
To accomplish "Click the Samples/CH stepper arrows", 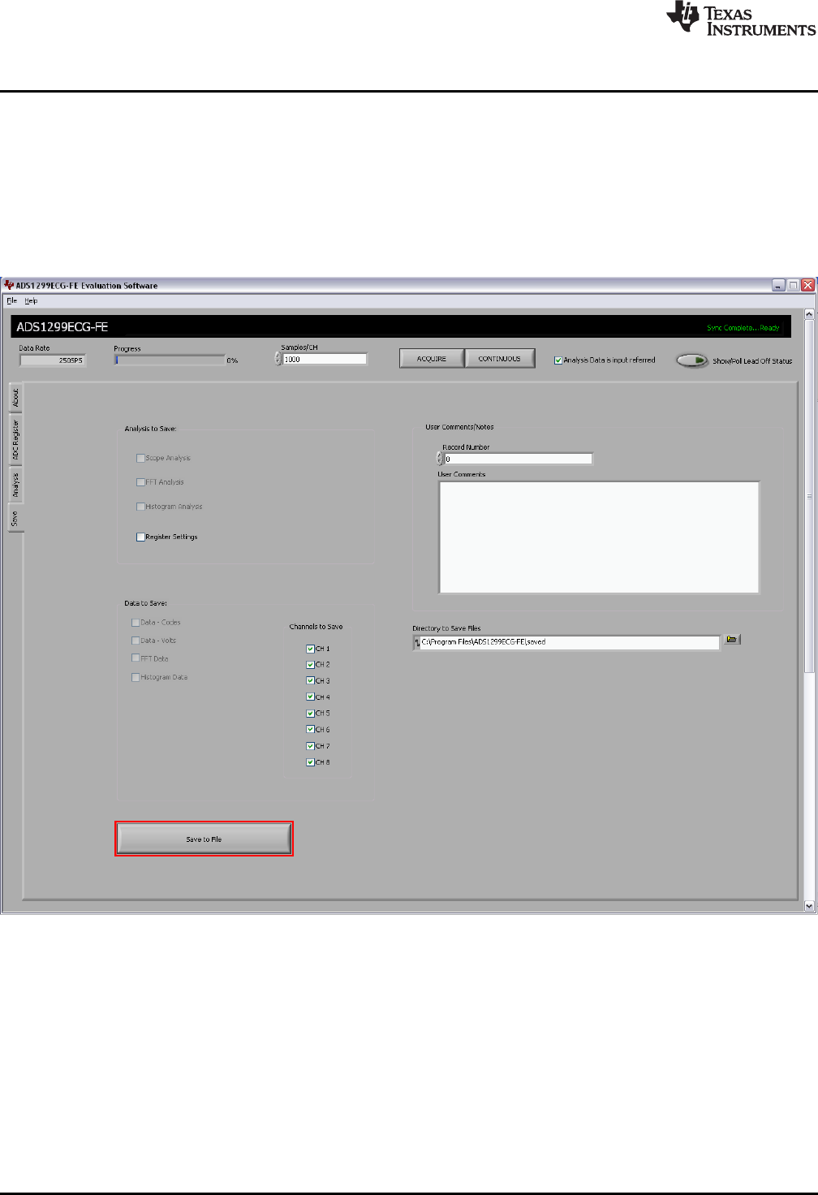I will pyautogui.click(x=278, y=359).
